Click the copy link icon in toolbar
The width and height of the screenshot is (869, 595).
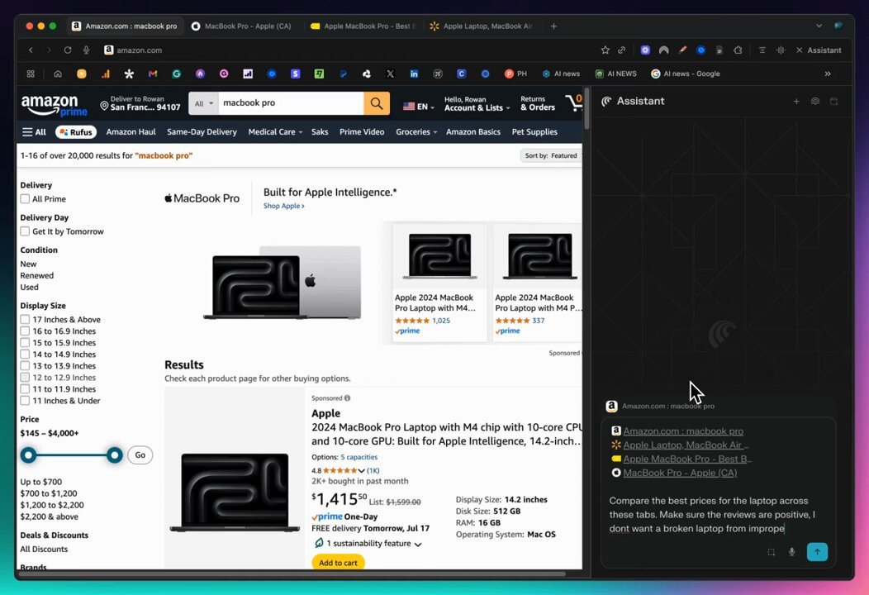pos(622,50)
